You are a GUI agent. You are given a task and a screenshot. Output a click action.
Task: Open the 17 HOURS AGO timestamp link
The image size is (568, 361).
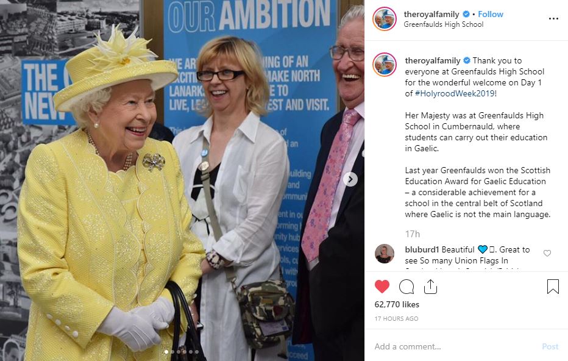[x=396, y=318]
